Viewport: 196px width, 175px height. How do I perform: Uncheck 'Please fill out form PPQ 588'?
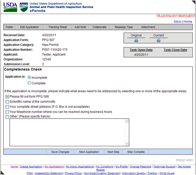point(7,97)
